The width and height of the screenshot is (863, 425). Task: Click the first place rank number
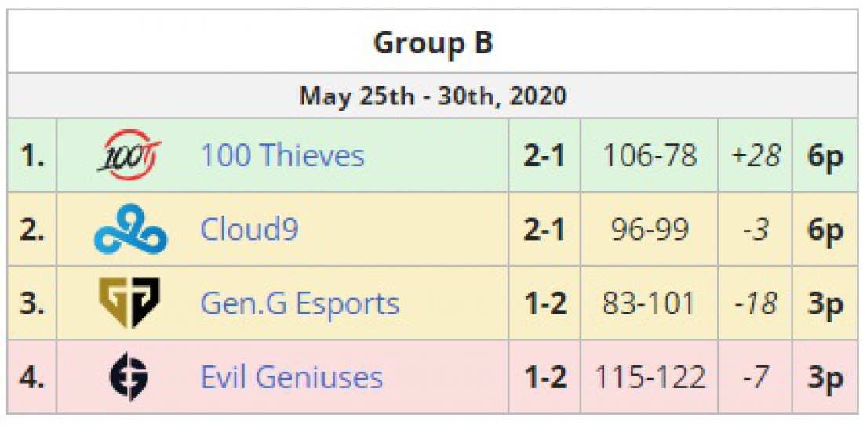[x=32, y=155]
